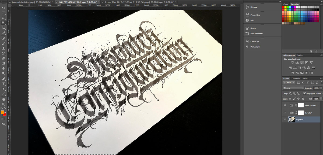Select the Crop tool

[x=3, y=28]
